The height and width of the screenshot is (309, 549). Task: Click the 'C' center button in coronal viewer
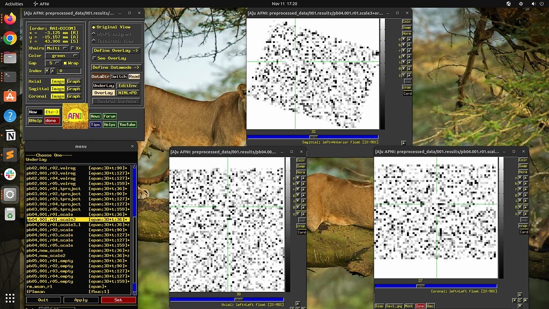point(520,300)
